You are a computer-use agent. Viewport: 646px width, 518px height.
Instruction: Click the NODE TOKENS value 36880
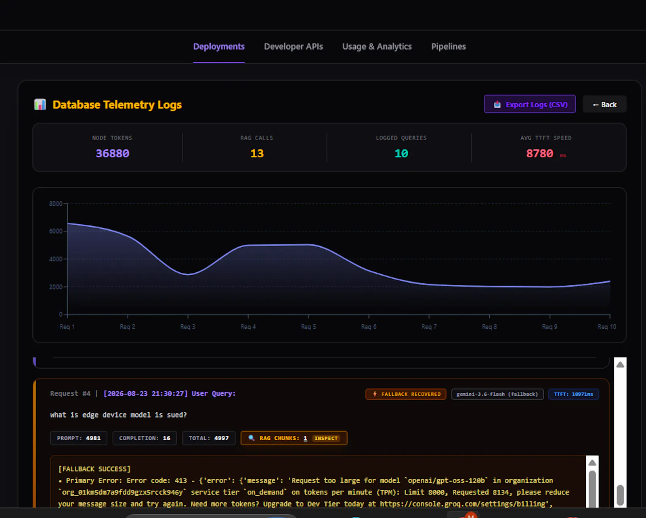[113, 153]
